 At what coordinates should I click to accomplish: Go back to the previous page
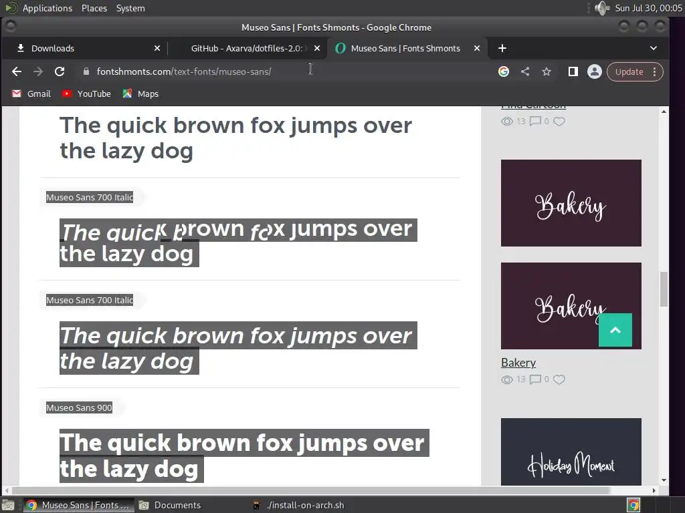coord(17,71)
